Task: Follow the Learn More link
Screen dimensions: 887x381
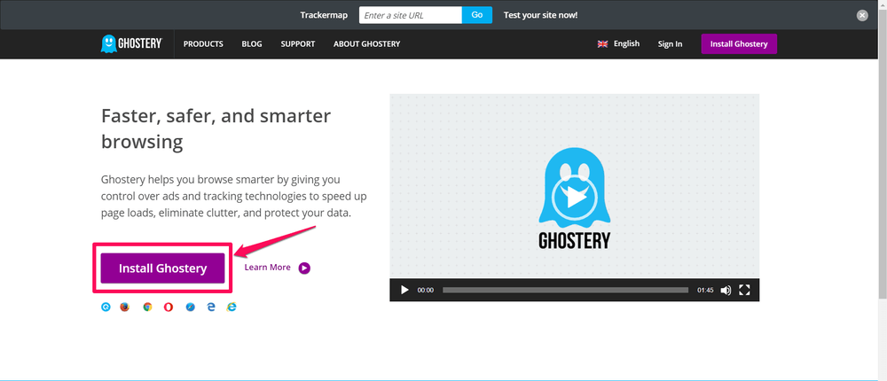Action: 268,268
